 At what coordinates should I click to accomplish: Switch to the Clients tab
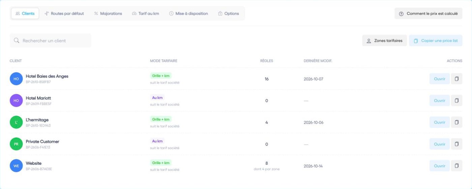pyautogui.click(x=25, y=13)
